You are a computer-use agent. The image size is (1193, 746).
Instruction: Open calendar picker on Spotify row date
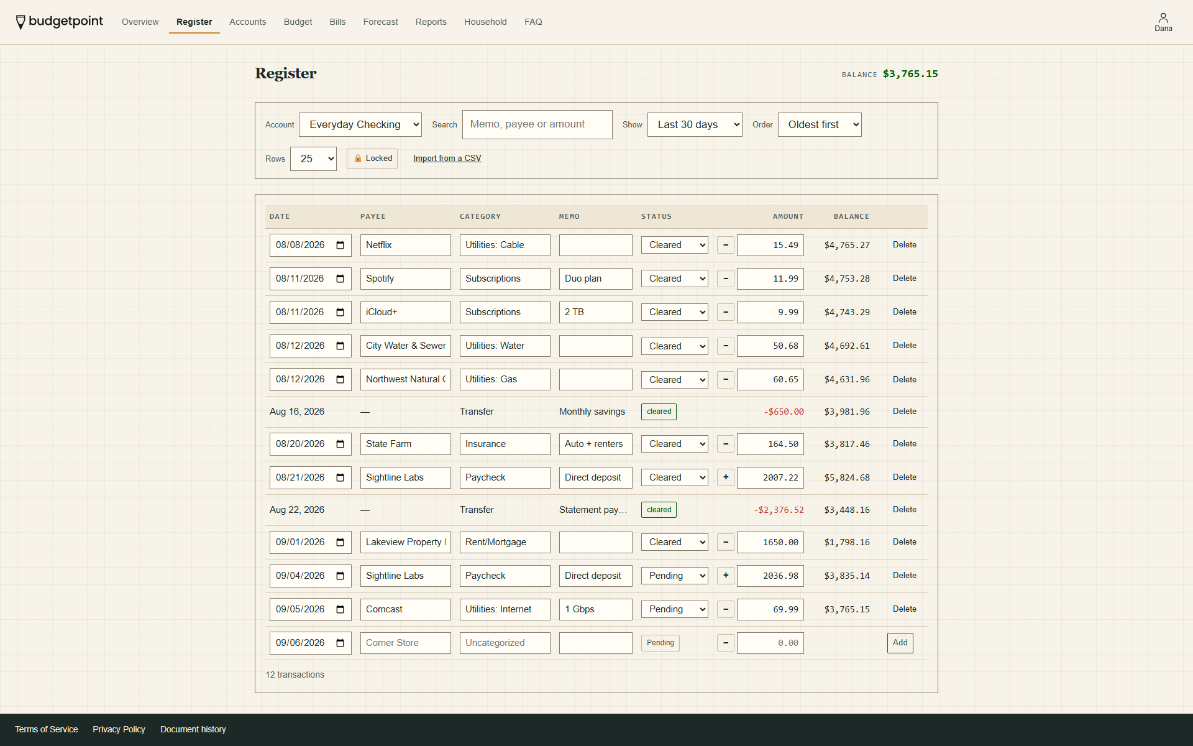[x=340, y=279]
